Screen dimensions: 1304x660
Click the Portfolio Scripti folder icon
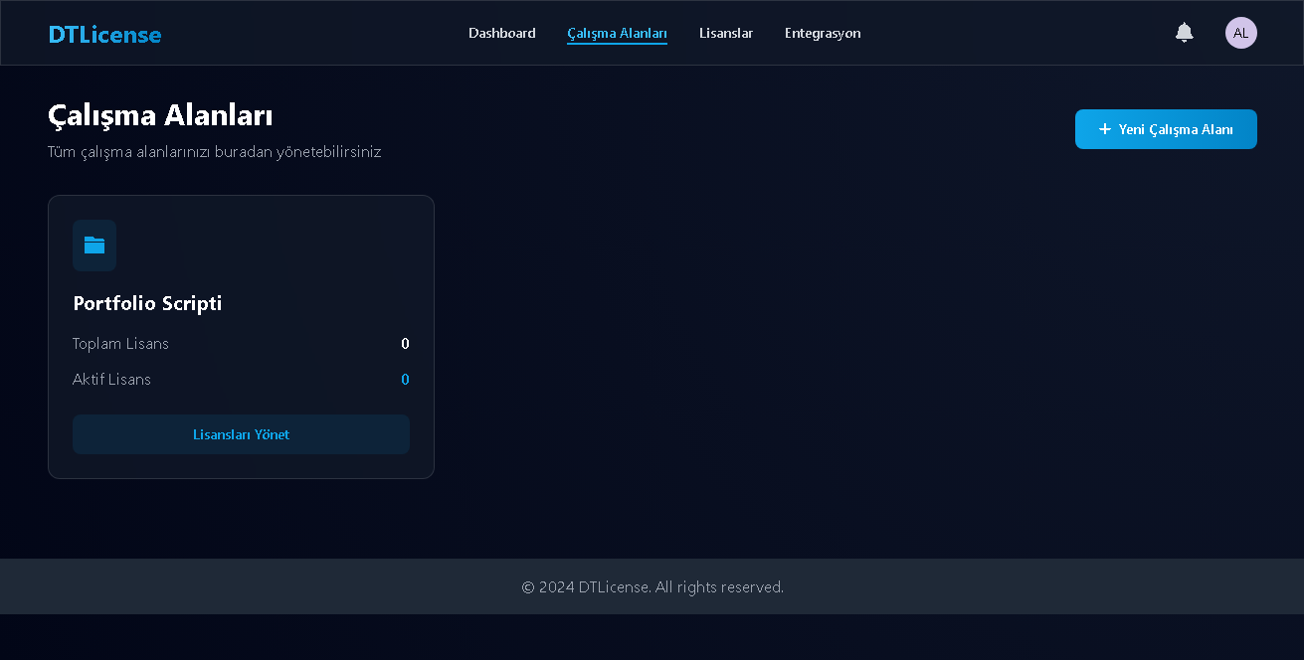pos(94,246)
